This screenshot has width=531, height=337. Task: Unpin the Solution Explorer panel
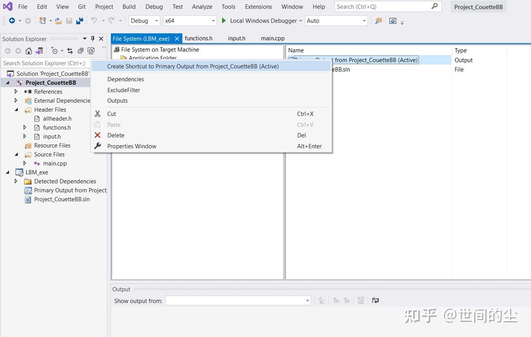point(93,39)
